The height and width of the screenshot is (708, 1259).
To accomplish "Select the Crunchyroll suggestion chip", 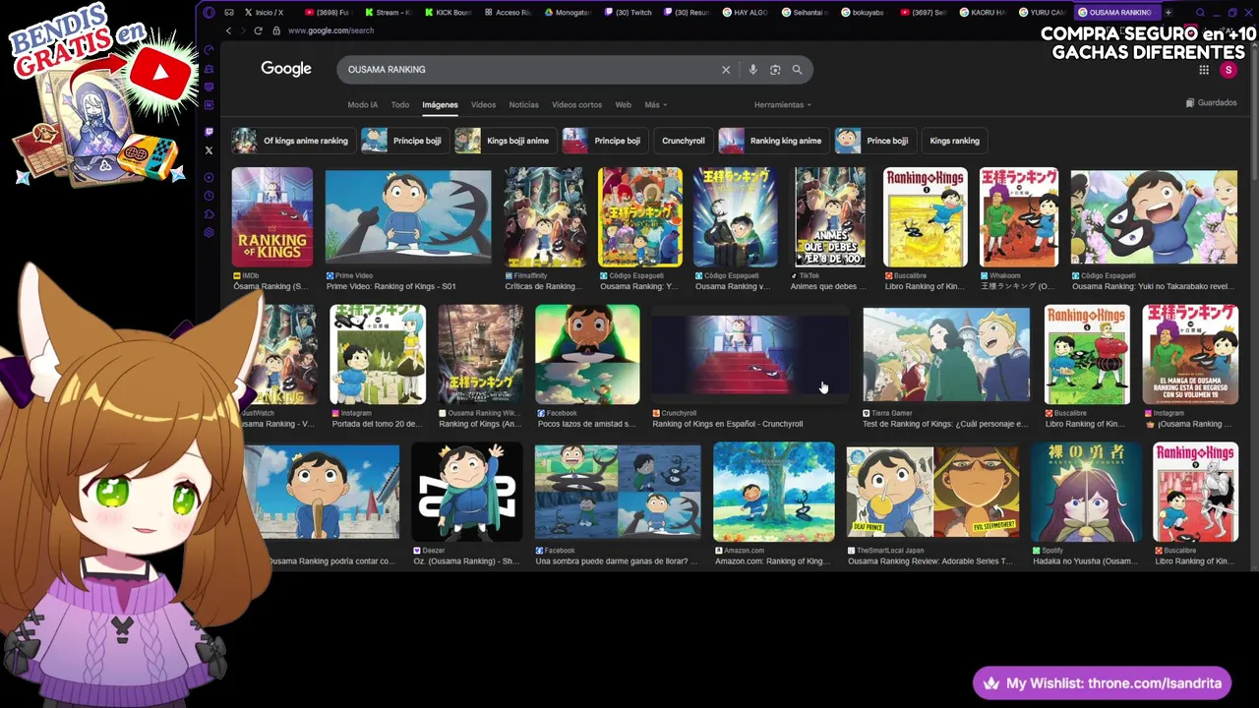I will coord(683,141).
